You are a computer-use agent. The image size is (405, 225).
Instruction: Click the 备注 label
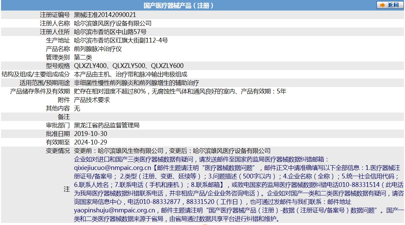pyautogui.click(x=64, y=117)
